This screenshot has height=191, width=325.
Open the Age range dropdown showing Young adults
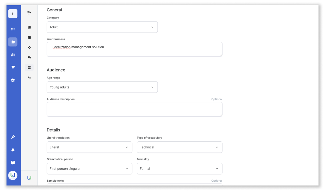point(102,87)
